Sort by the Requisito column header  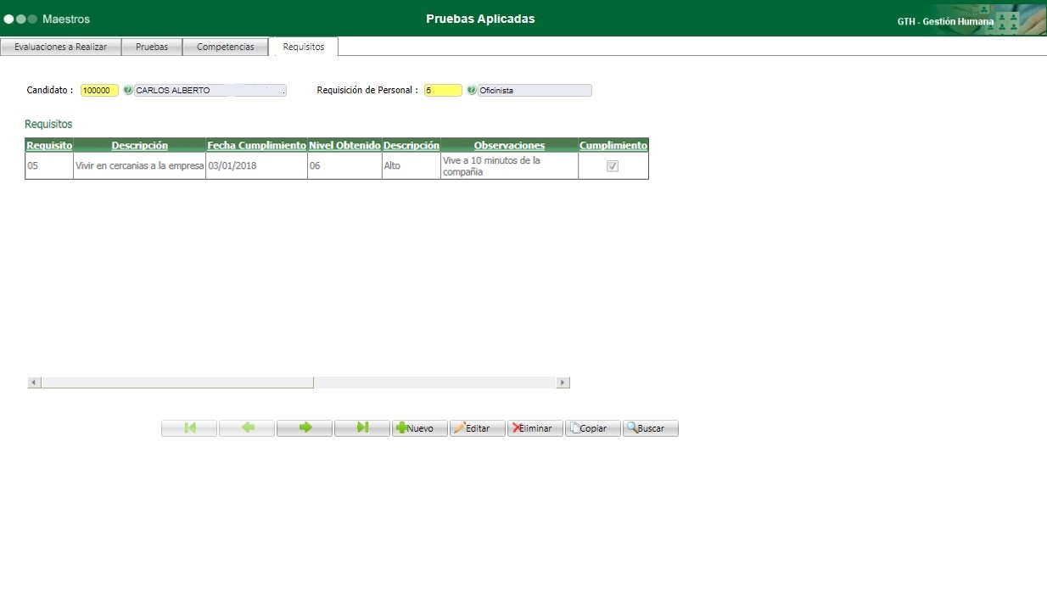49,145
